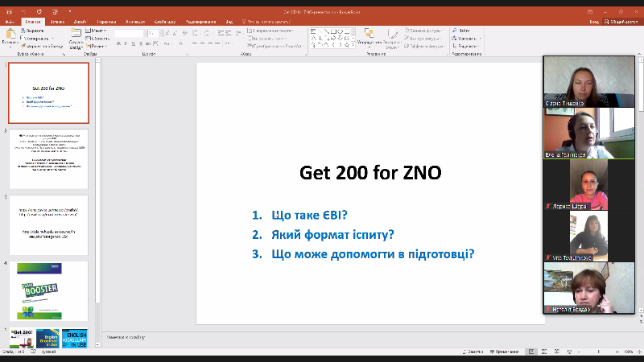
Task: Click font color A button
Action: click(181, 43)
